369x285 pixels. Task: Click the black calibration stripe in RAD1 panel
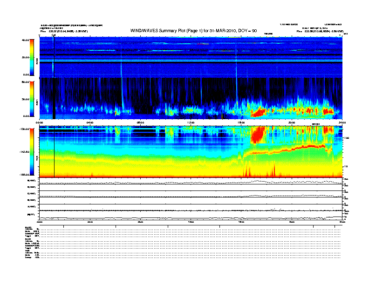(x=54, y=99)
